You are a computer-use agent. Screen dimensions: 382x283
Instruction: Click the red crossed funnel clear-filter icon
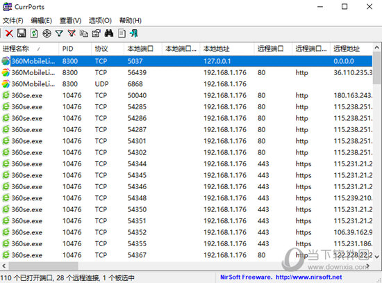click(x=72, y=33)
